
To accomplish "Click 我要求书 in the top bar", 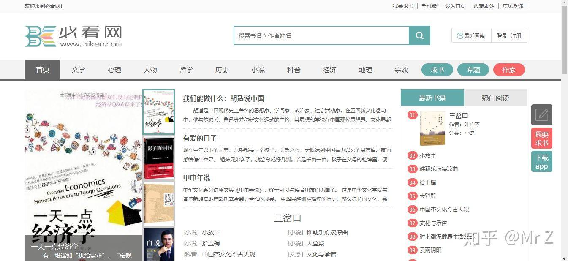I will (403, 6).
